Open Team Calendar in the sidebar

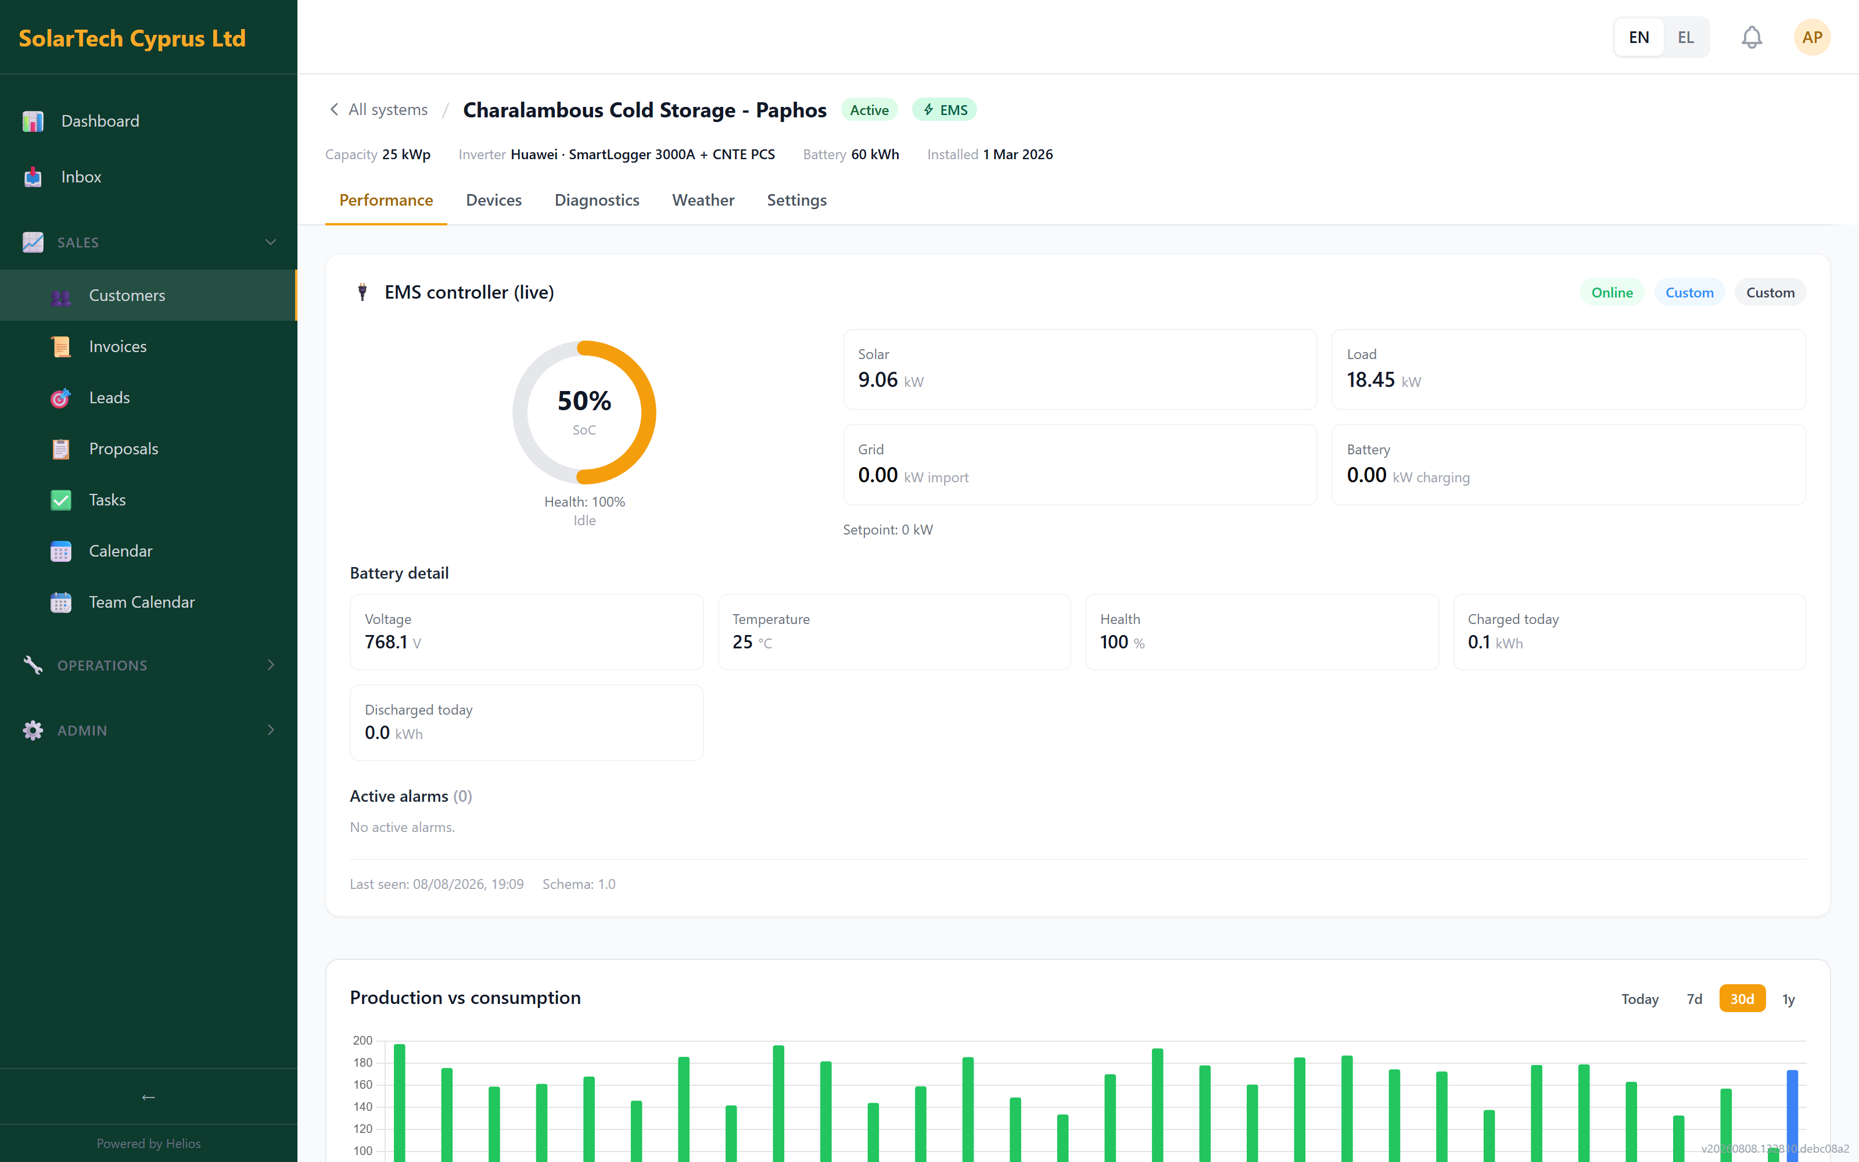click(148, 602)
